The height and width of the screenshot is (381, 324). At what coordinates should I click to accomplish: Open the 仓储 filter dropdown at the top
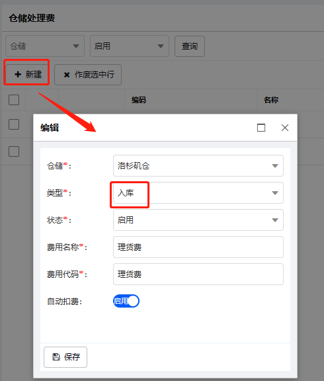coord(45,46)
